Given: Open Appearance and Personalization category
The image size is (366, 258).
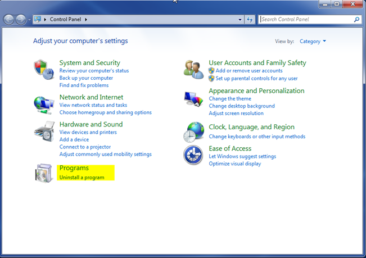Looking at the screenshot, I should pos(256,90).
